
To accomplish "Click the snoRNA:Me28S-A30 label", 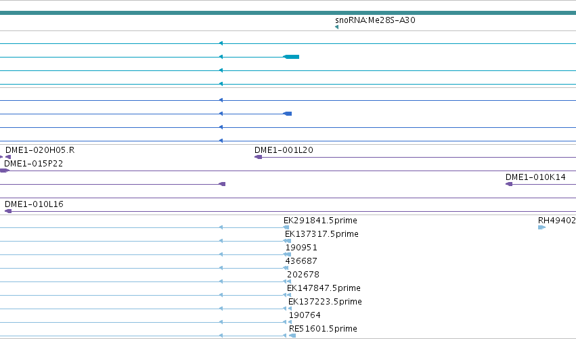I will point(375,20).
